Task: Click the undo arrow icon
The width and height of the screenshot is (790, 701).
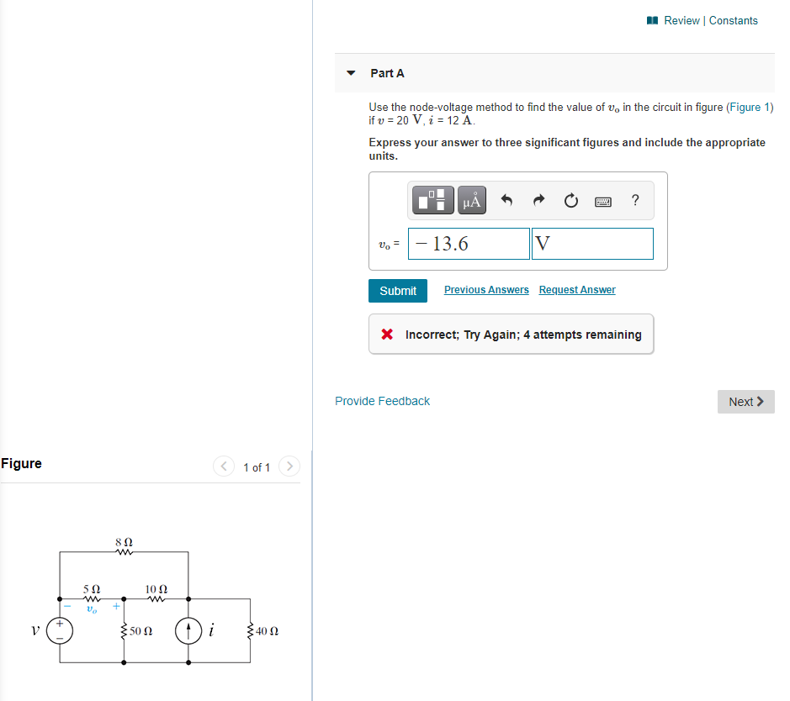Action: pyautogui.click(x=506, y=200)
